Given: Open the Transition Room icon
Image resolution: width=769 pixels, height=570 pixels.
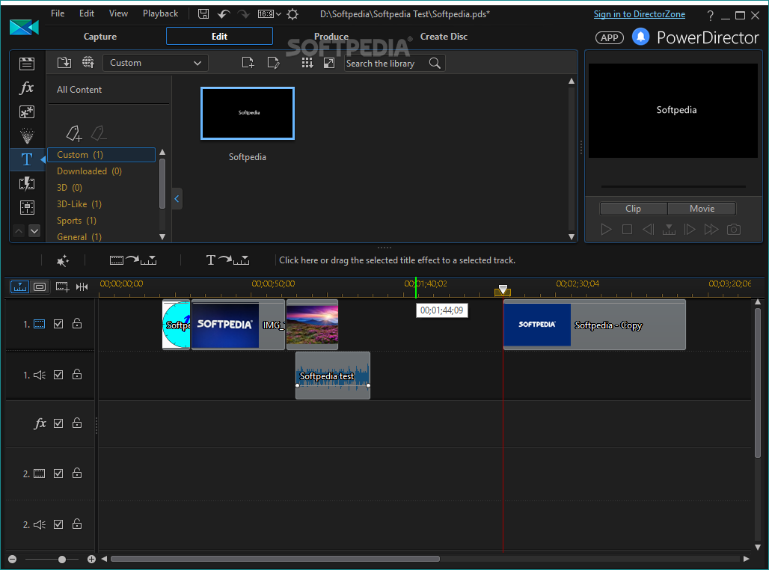Looking at the screenshot, I should coord(27,183).
